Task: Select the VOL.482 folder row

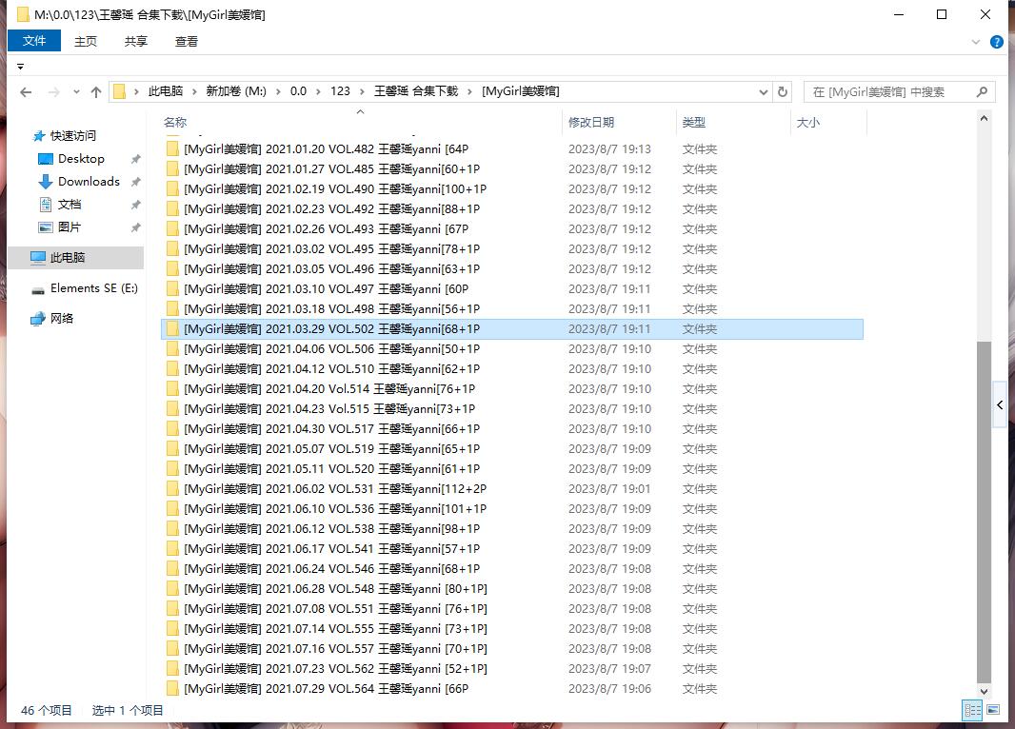Action: pyautogui.click(x=511, y=148)
